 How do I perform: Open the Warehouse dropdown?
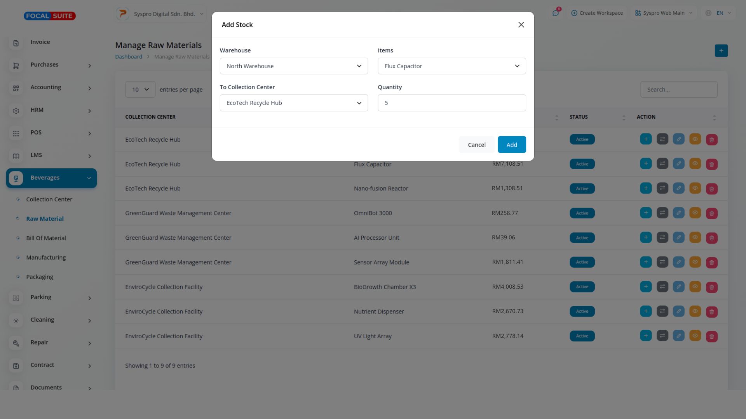(294, 66)
